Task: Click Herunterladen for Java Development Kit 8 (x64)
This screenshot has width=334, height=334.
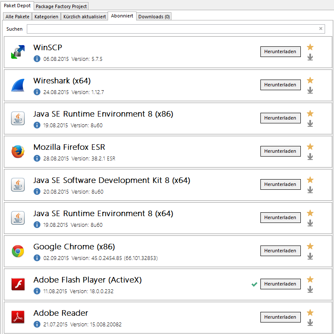Action: [280, 185]
